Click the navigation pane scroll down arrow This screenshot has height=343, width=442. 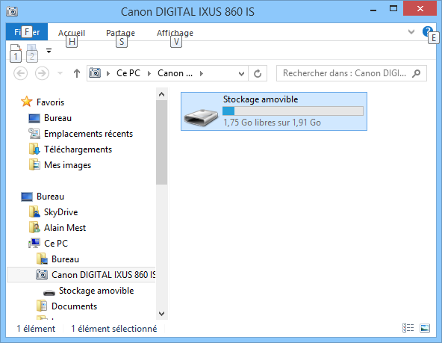pos(161,314)
